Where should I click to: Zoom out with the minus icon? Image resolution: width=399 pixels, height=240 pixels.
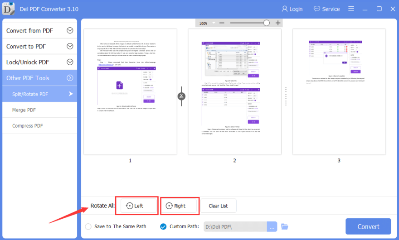222,23
